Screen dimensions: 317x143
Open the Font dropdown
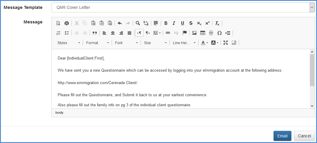(127, 43)
